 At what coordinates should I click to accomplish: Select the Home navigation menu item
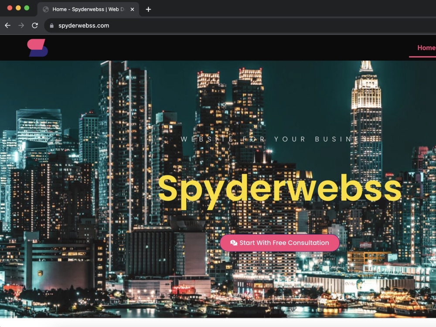[x=426, y=48]
